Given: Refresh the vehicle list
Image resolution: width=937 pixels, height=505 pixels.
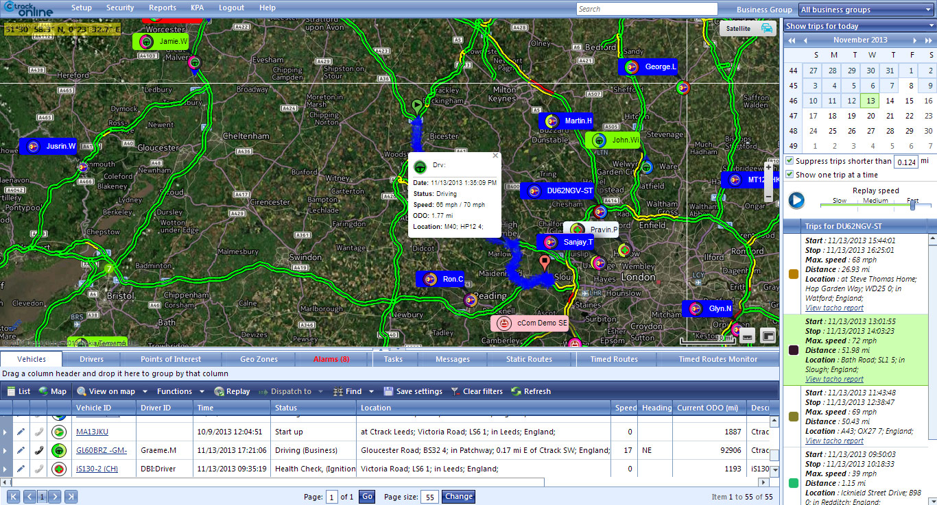Looking at the screenshot, I should pyautogui.click(x=531, y=391).
